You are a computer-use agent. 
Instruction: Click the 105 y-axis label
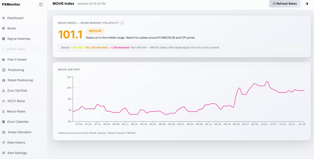(69, 88)
